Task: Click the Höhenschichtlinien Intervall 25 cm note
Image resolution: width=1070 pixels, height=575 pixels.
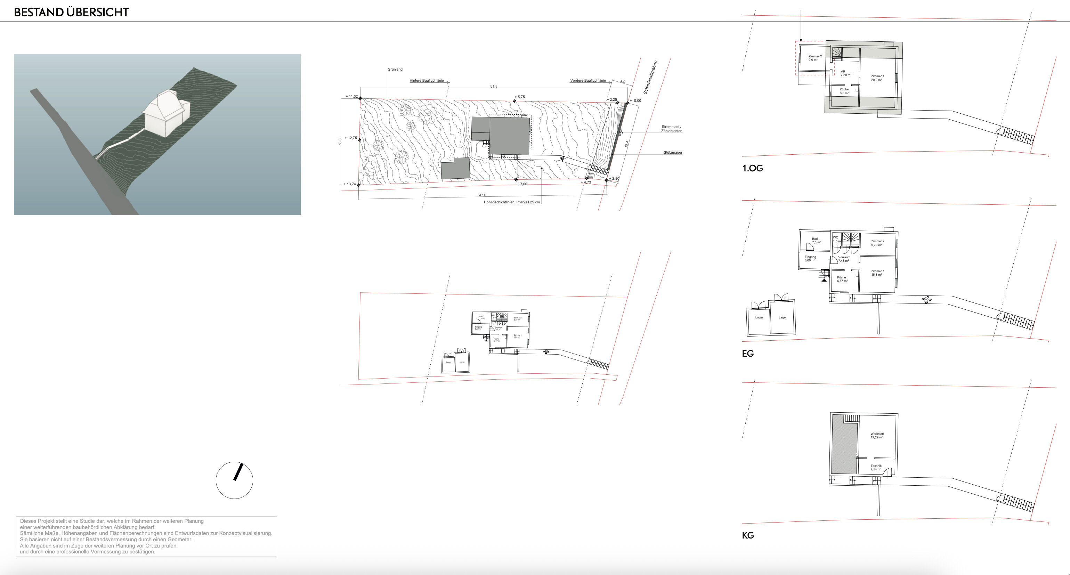Action: (x=512, y=202)
